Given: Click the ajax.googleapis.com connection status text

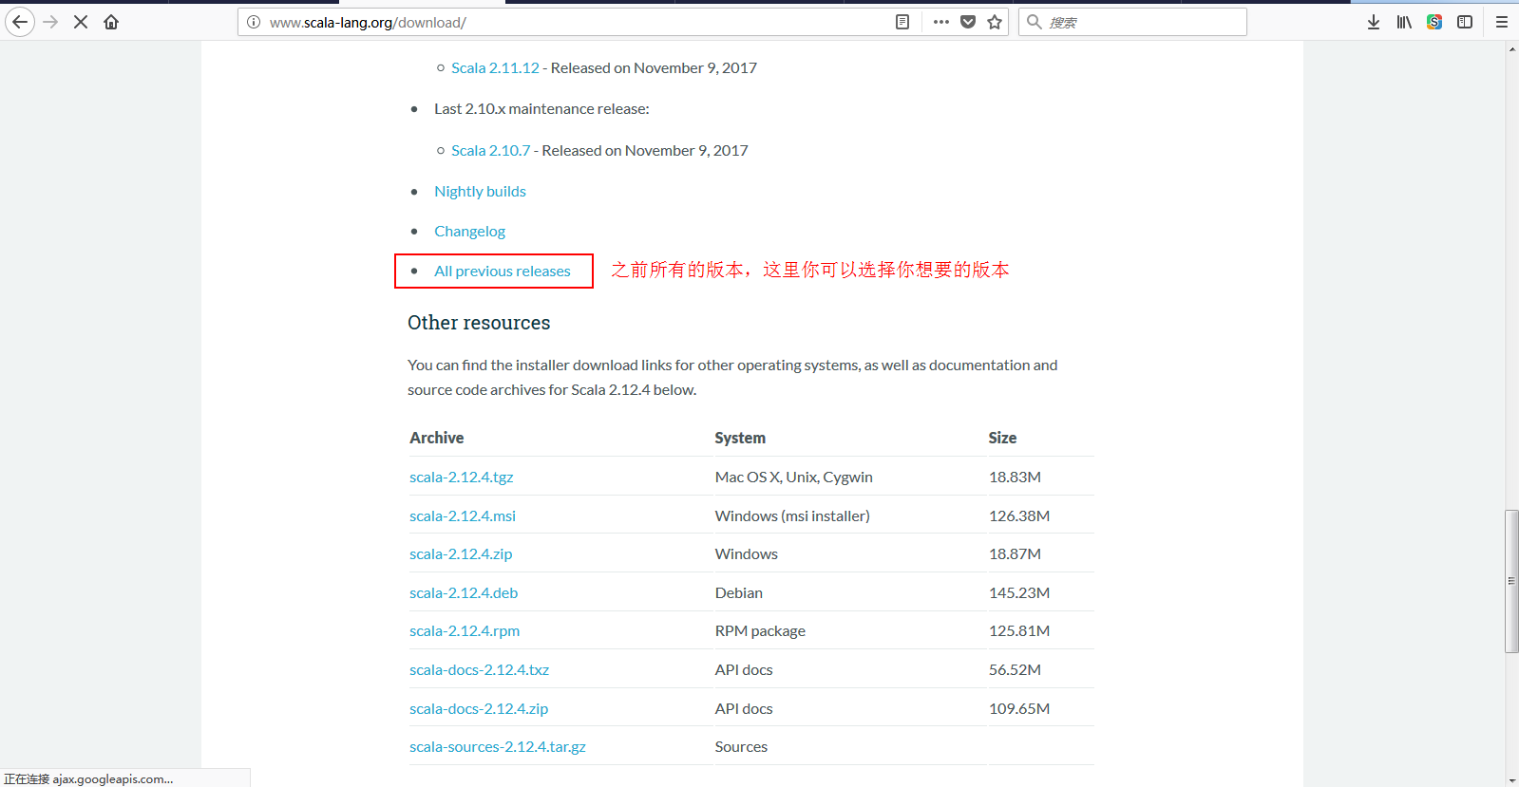Looking at the screenshot, I should point(88,779).
